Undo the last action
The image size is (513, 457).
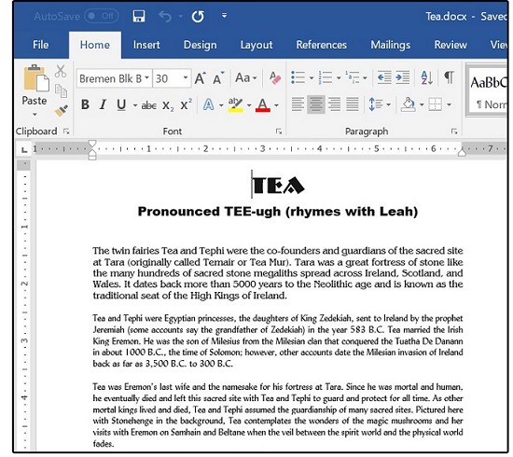click(x=164, y=16)
